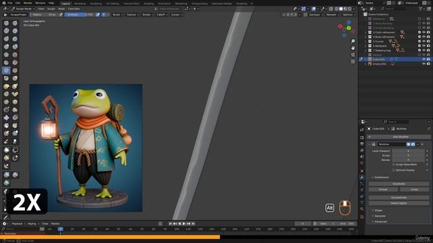
Task: Select the highlighted Scrape brush
Action: coord(6,70)
